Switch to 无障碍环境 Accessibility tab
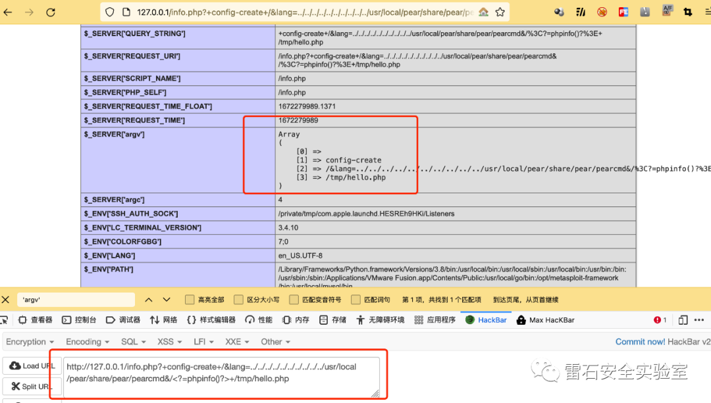711x403 pixels. [x=380, y=320]
